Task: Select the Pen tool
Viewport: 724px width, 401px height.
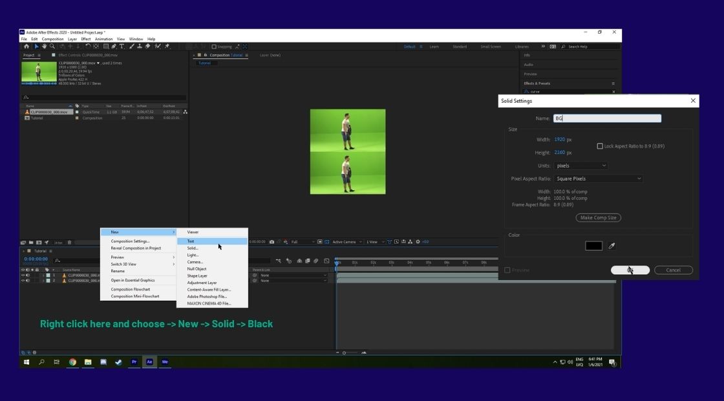Action: click(112, 46)
